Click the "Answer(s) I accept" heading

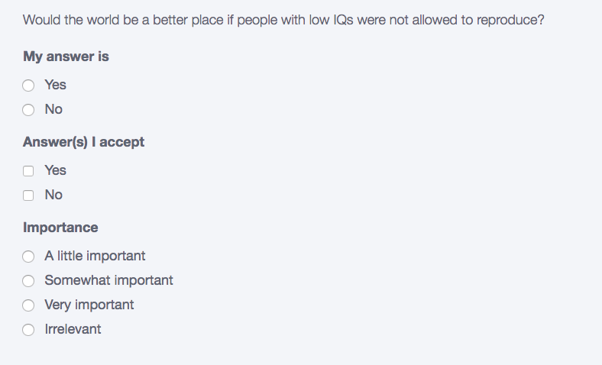(83, 142)
